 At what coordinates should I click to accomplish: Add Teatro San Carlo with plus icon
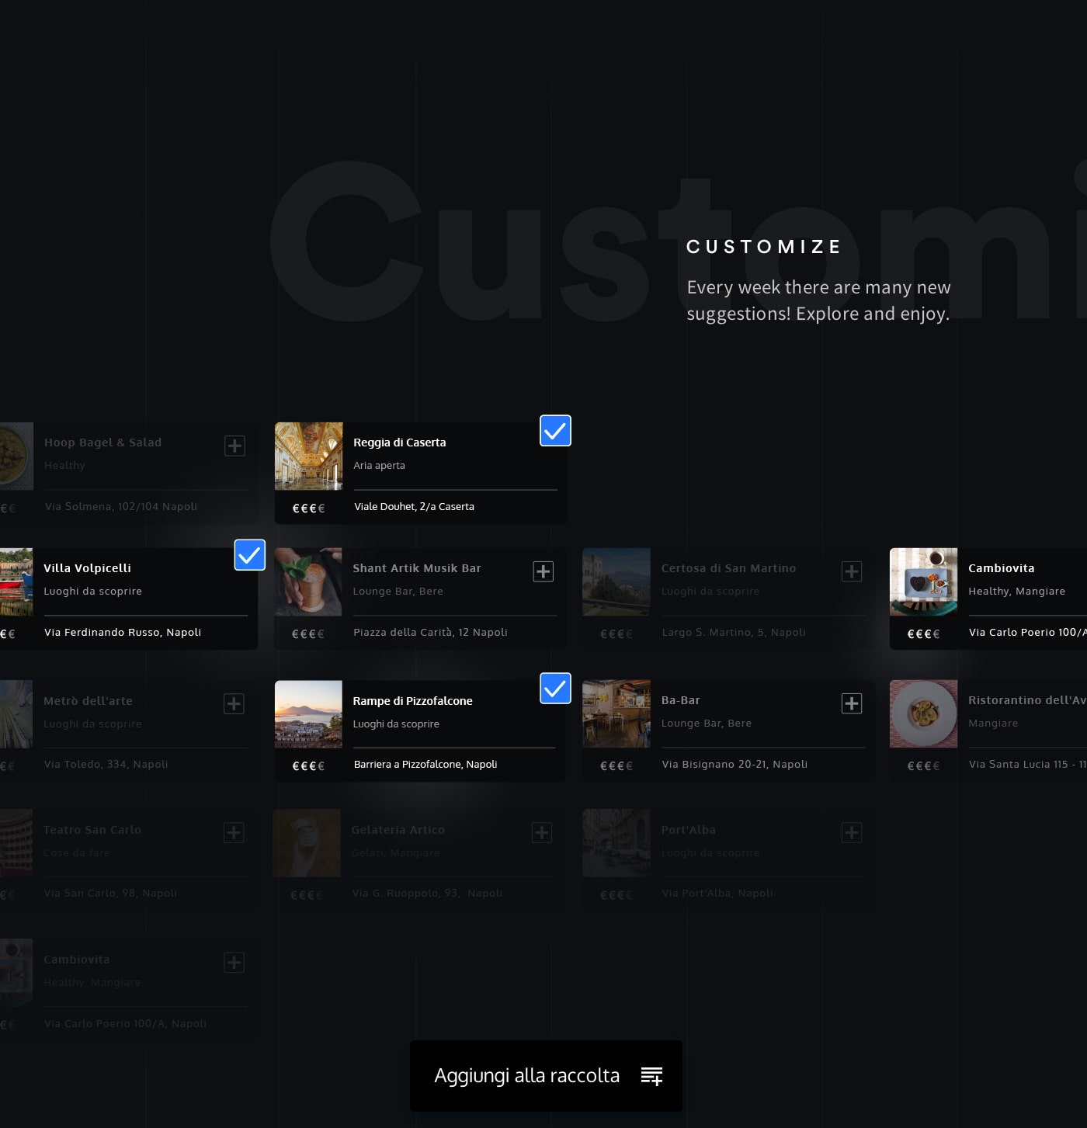tap(234, 832)
